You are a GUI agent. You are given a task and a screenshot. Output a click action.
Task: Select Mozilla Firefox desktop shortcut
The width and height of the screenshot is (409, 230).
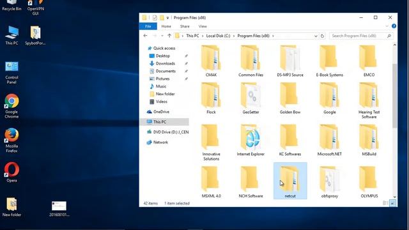click(12, 141)
